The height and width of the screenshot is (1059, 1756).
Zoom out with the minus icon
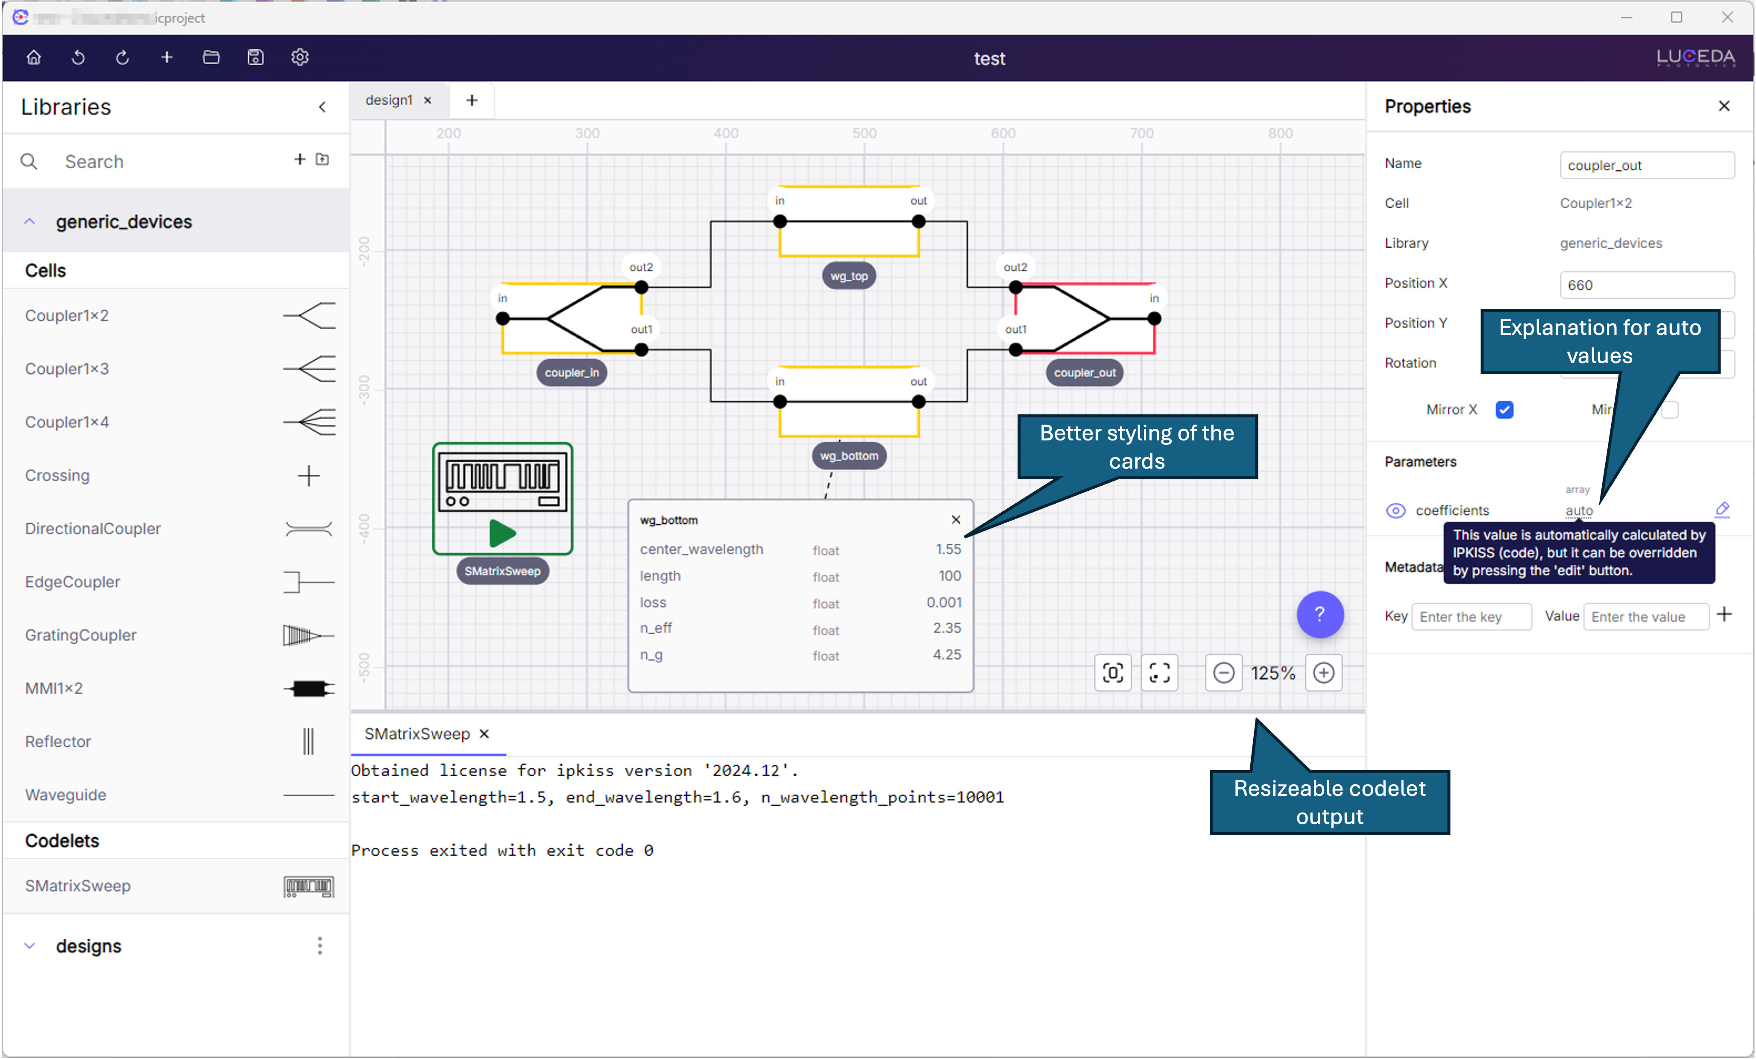point(1224,673)
